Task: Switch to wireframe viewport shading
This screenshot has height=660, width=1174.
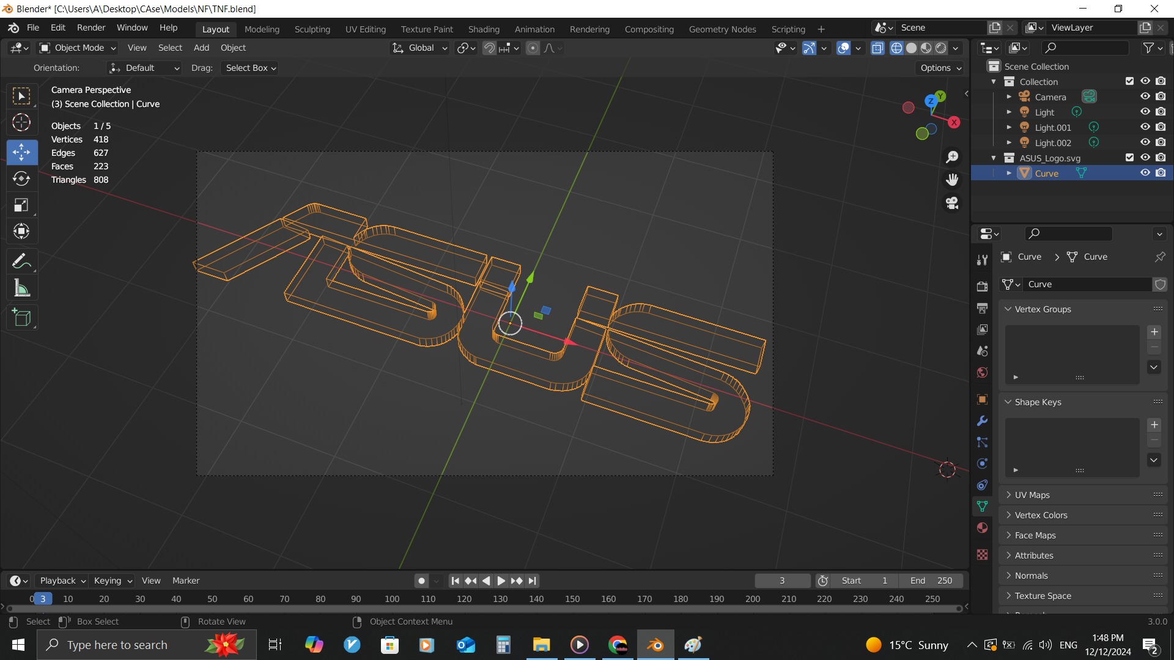Action: tap(896, 48)
